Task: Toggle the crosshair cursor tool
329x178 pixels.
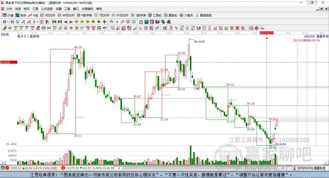Action: coord(117,22)
